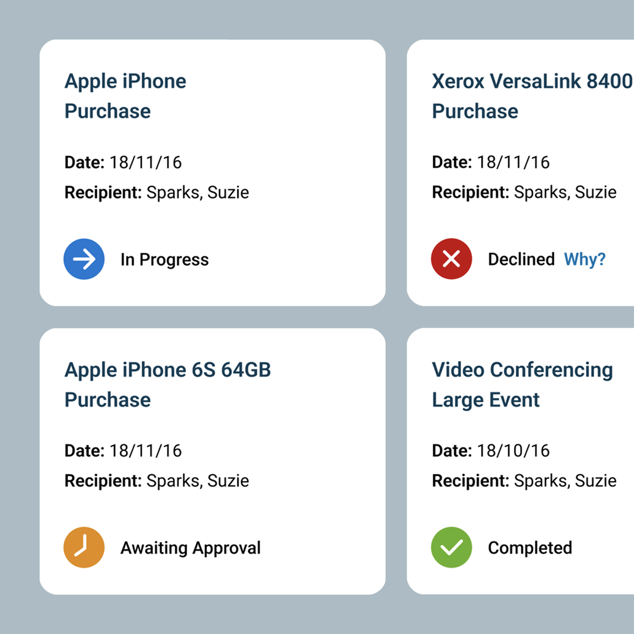Screen dimensions: 634x634
Task: Select the date on the Xerox VersaLink card
Action: [x=513, y=162]
